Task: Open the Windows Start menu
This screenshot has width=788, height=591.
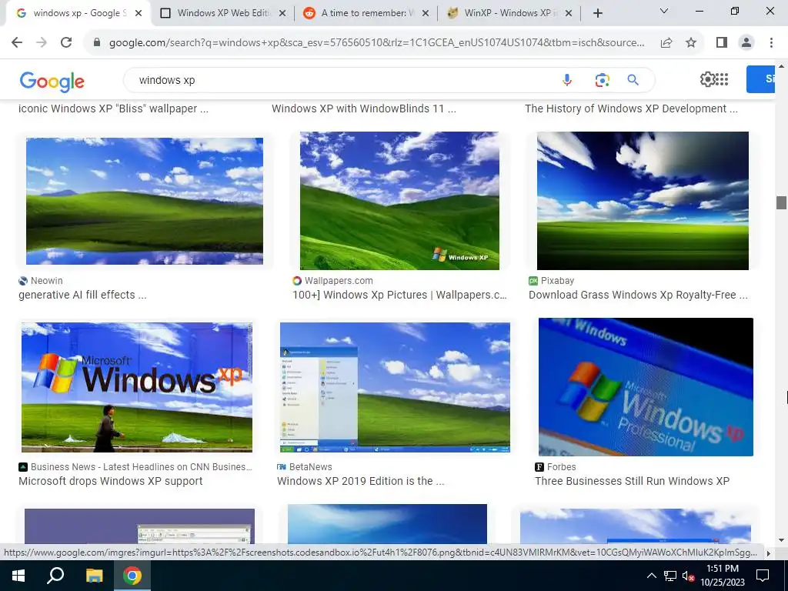Action: pos(18,576)
